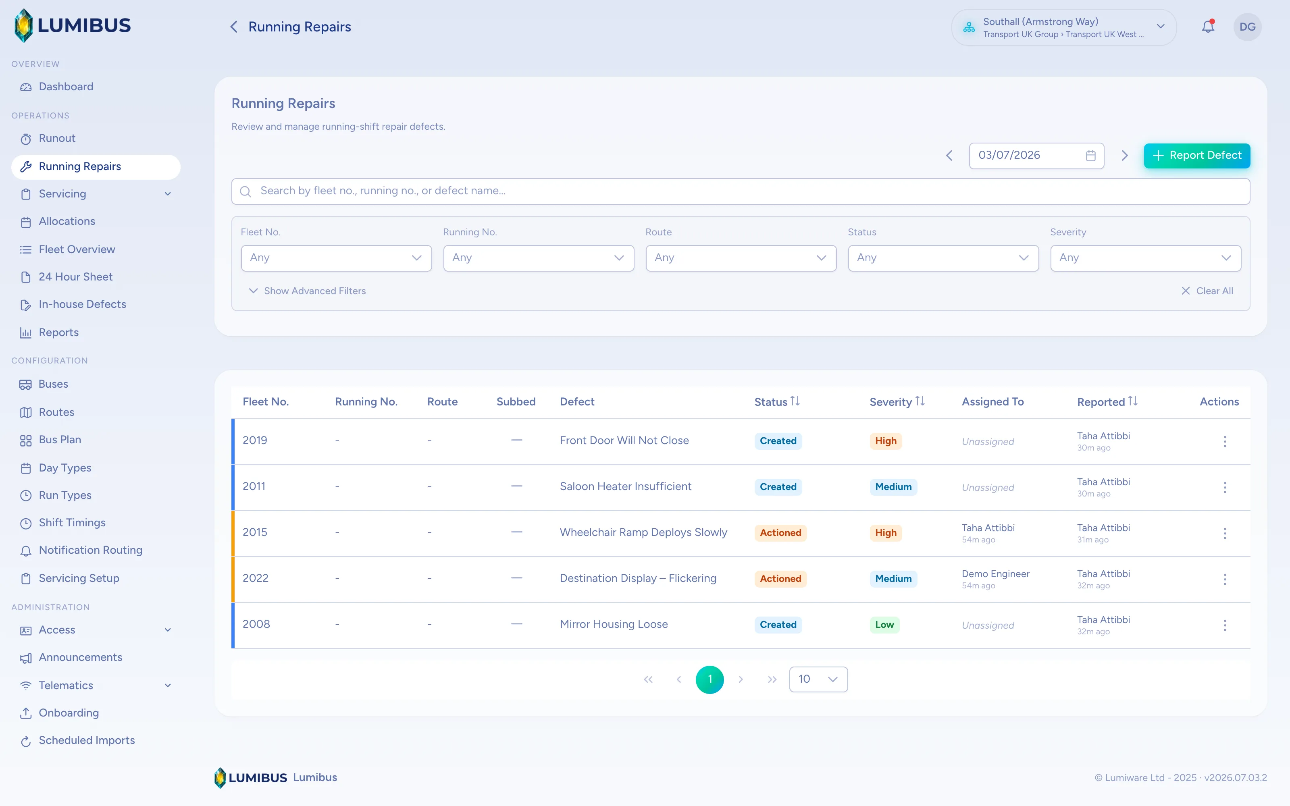Click the Lumibus footer logo

pos(250,777)
